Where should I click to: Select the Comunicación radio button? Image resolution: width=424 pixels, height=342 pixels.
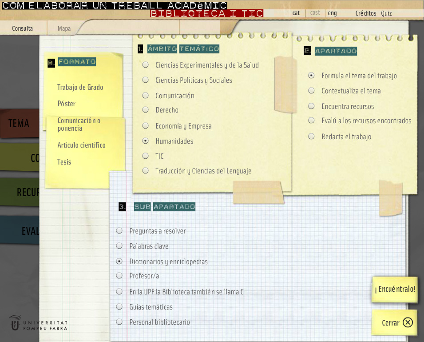click(146, 95)
